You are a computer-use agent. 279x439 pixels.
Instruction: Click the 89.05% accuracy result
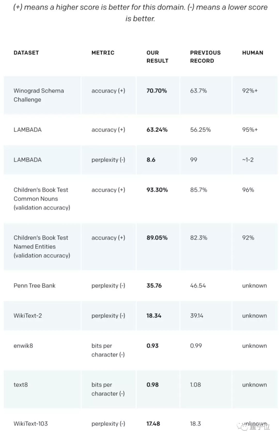[157, 238]
